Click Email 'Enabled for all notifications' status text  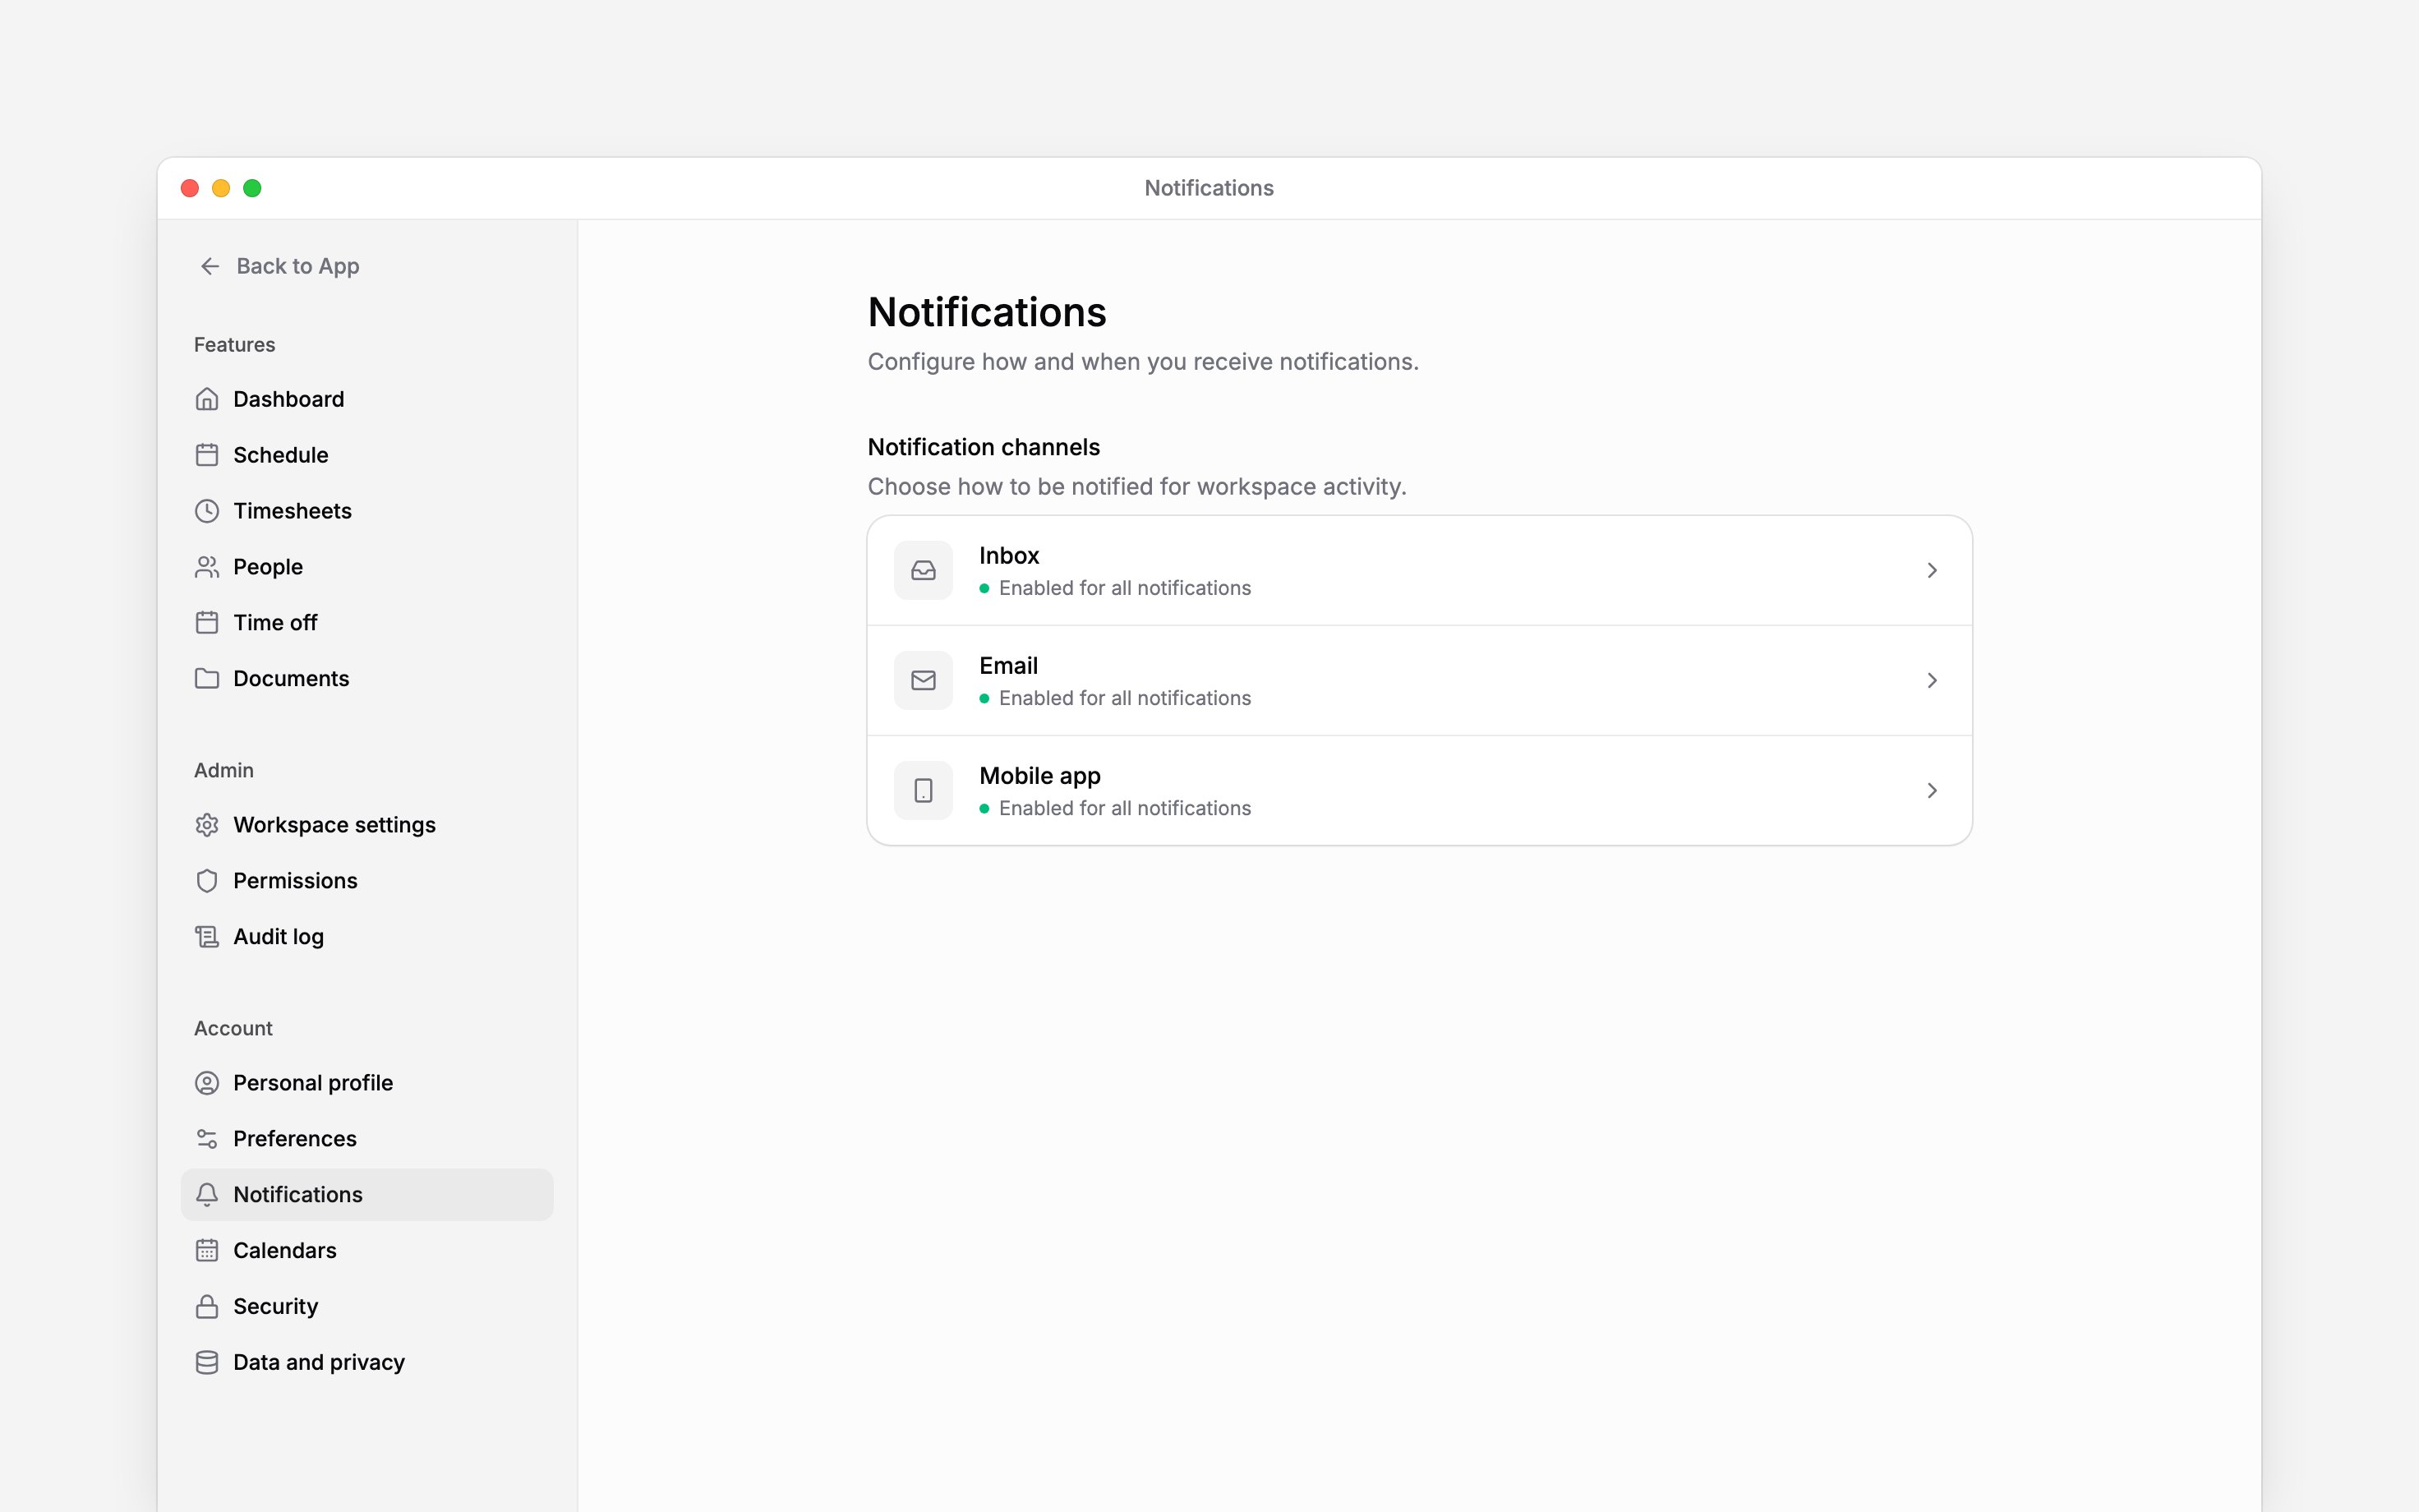[x=1125, y=698]
